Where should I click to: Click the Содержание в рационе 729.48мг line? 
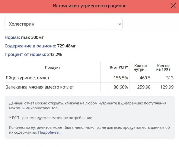pyautogui.click(x=40, y=46)
